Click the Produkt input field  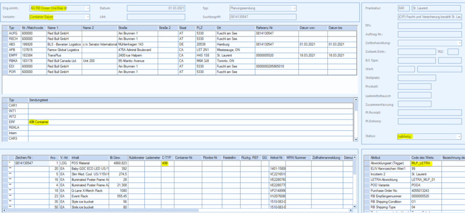[x=414, y=86]
